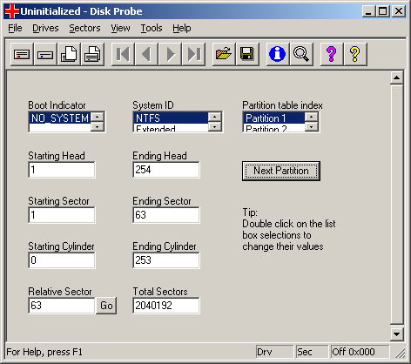411x364 pixels.
Task: Click into the Total Sectors field
Action: pos(166,306)
